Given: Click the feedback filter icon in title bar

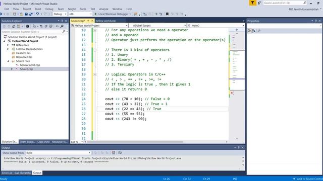Looking at the screenshot, I should (252, 3).
